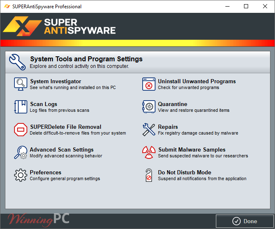Click the Done button
Image resolution: width=275 pixels, height=229 pixels.
(245, 221)
